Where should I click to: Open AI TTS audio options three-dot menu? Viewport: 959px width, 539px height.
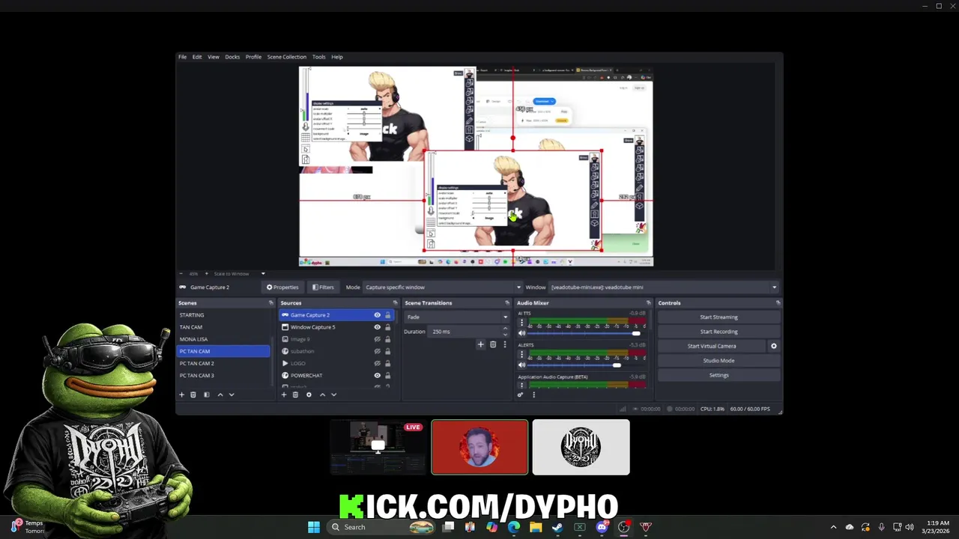click(x=521, y=323)
